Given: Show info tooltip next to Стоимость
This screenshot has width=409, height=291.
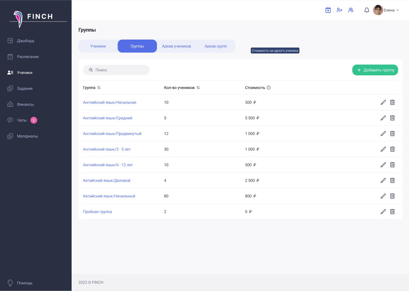Looking at the screenshot, I should click(268, 88).
